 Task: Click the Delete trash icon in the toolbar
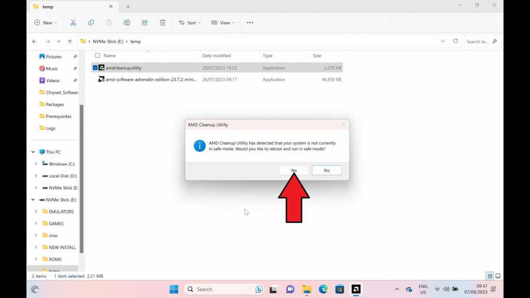pyautogui.click(x=162, y=22)
